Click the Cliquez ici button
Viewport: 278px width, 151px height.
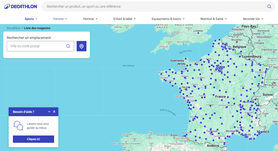click(x=34, y=139)
